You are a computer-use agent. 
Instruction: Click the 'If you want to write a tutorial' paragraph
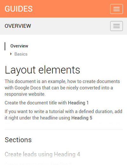63,115
